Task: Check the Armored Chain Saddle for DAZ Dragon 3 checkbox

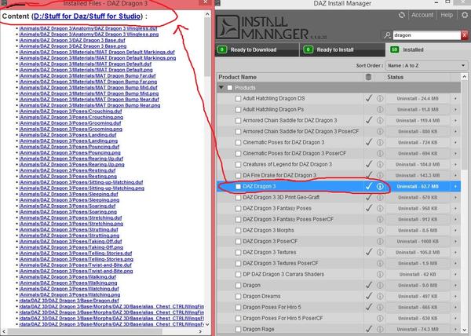Action: pos(238,120)
